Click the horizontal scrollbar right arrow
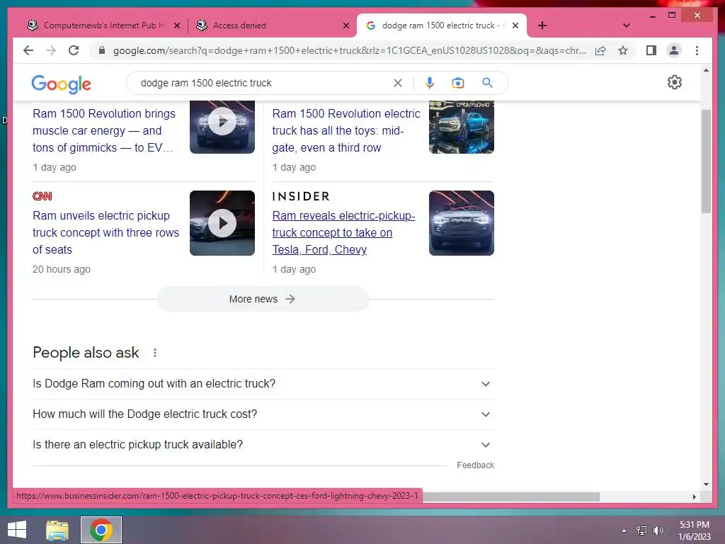Screen dimensions: 725x544 (x=694, y=497)
